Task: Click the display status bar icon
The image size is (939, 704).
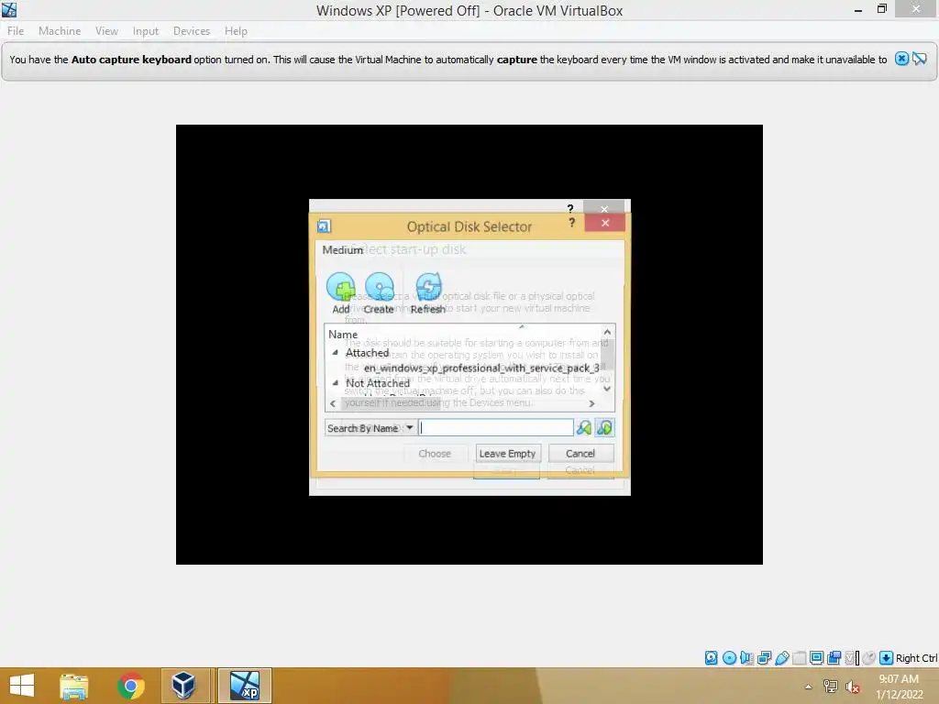Action: (816, 658)
